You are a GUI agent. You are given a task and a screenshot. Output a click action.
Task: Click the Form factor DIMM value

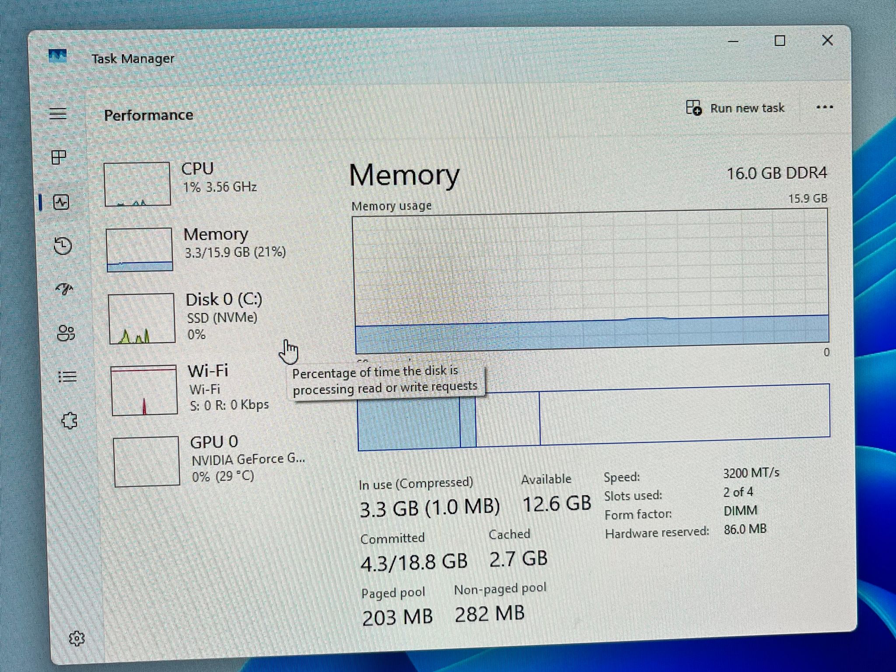[x=740, y=511]
